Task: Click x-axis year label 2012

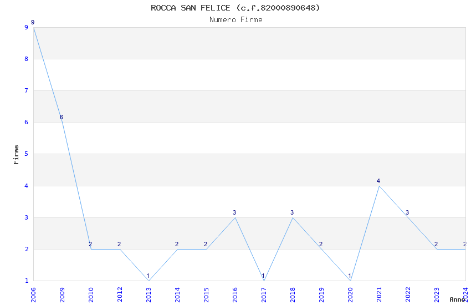Action: point(120,294)
